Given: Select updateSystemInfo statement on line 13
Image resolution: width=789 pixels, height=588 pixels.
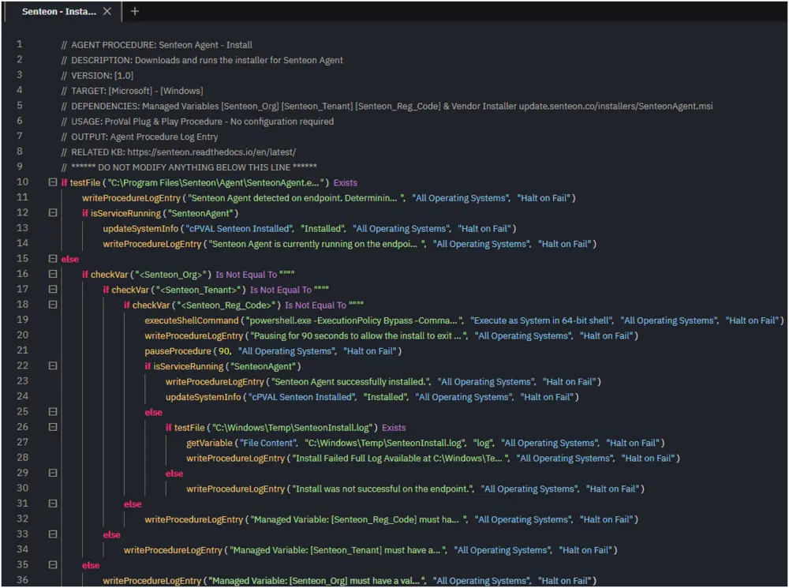Looking at the screenshot, I should click(309, 229).
